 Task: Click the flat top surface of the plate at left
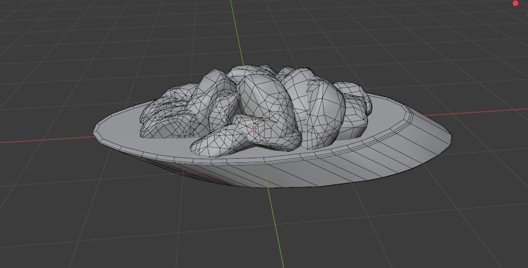click(x=121, y=129)
